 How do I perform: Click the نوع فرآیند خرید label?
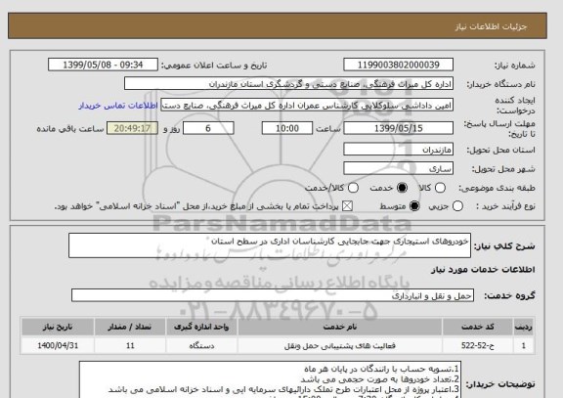[505, 206]
